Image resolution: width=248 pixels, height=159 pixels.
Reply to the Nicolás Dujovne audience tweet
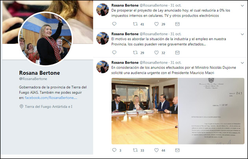[114, 150]
